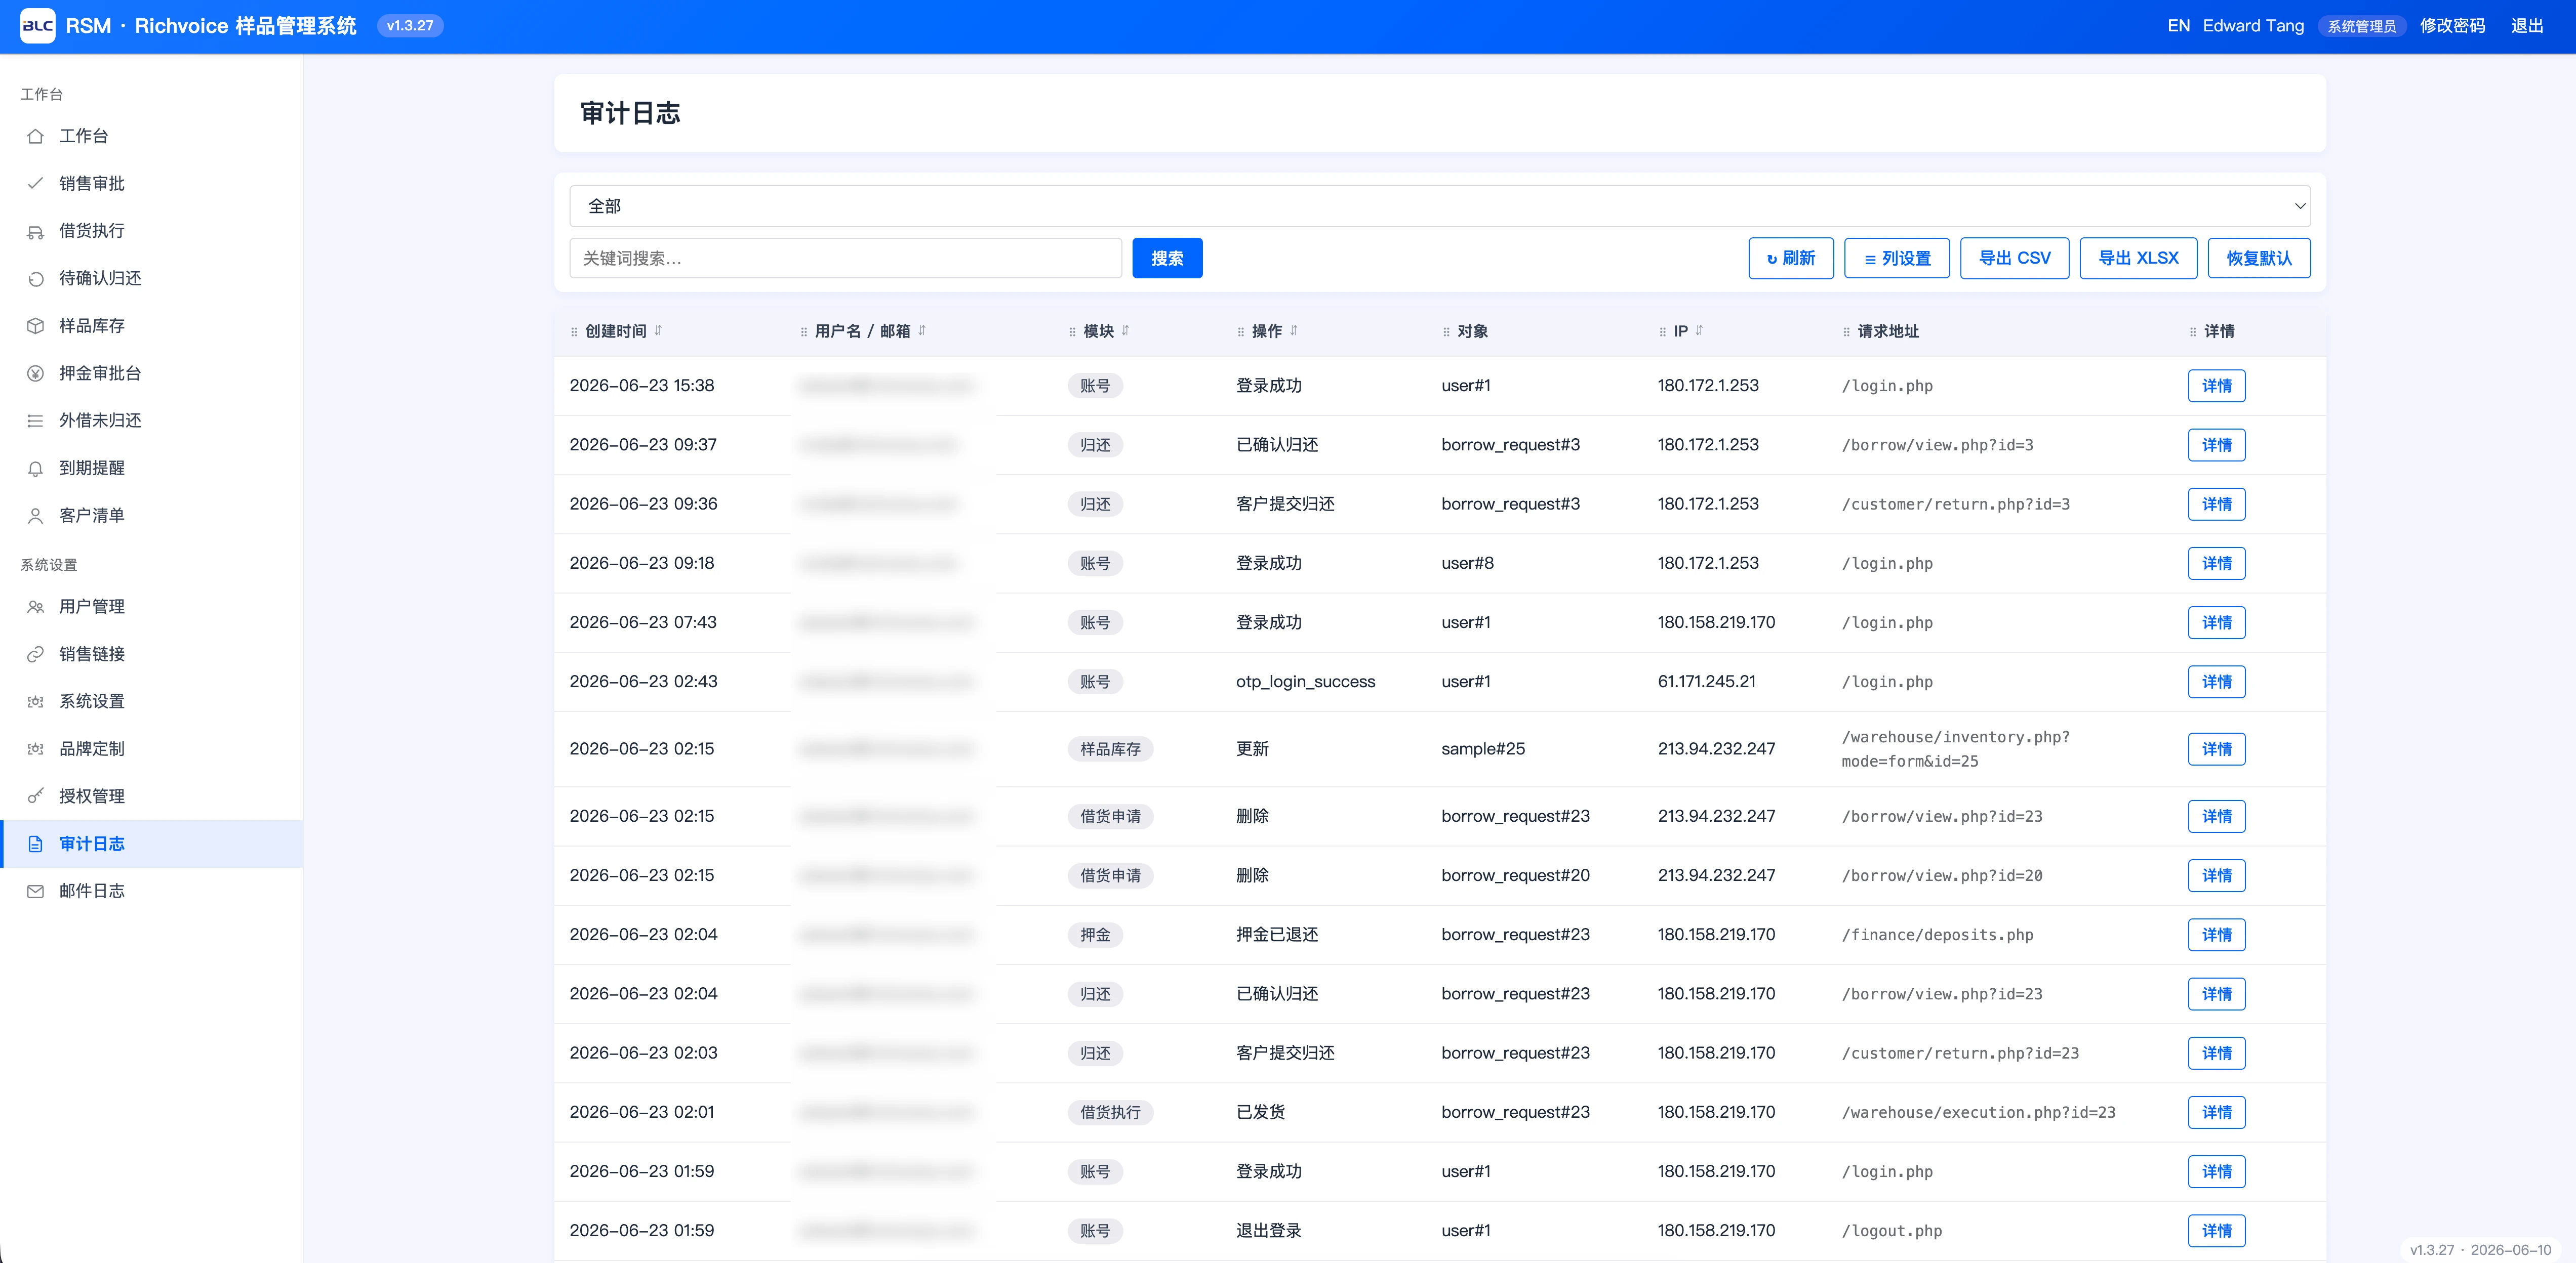Screen dimensions: 2576x1263
Task: View 详情 for 押金已退还 row
Action: (2216, 935)
